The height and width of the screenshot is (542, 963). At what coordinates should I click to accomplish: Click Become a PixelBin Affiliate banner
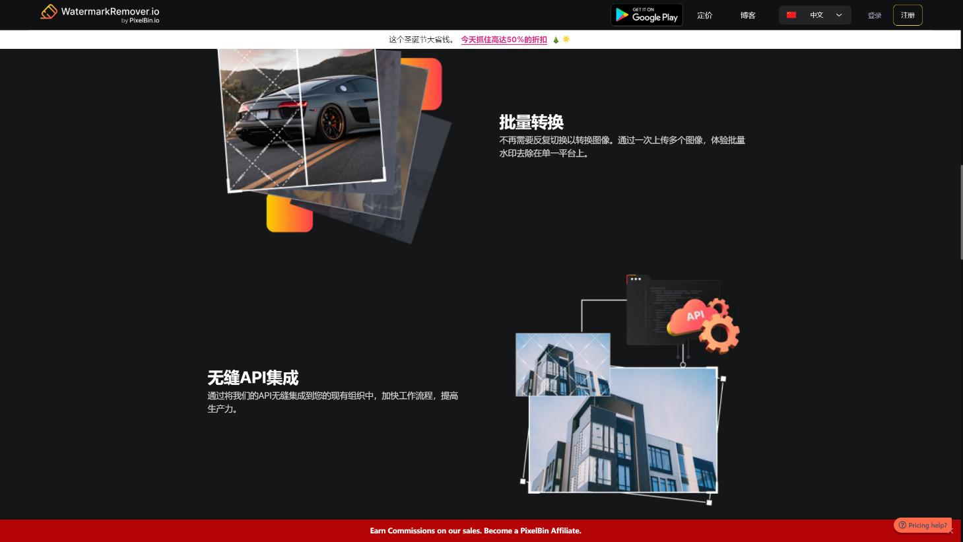(x=475, y=531)
